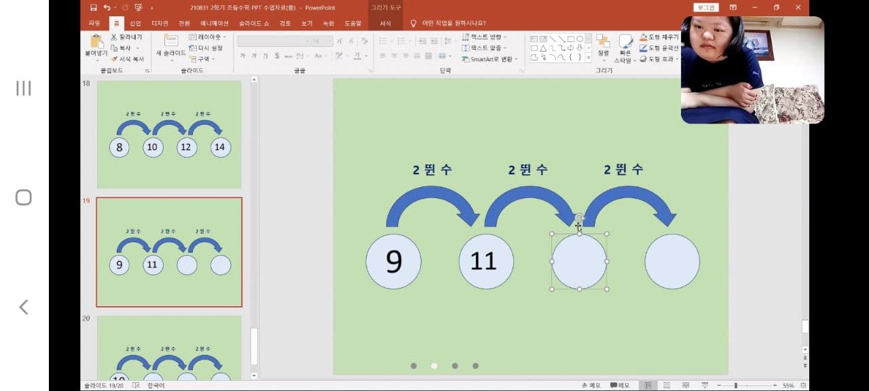Open Shape Fill (도형 채우기) dropdown
869x391 pixels.
pos(659,37)
